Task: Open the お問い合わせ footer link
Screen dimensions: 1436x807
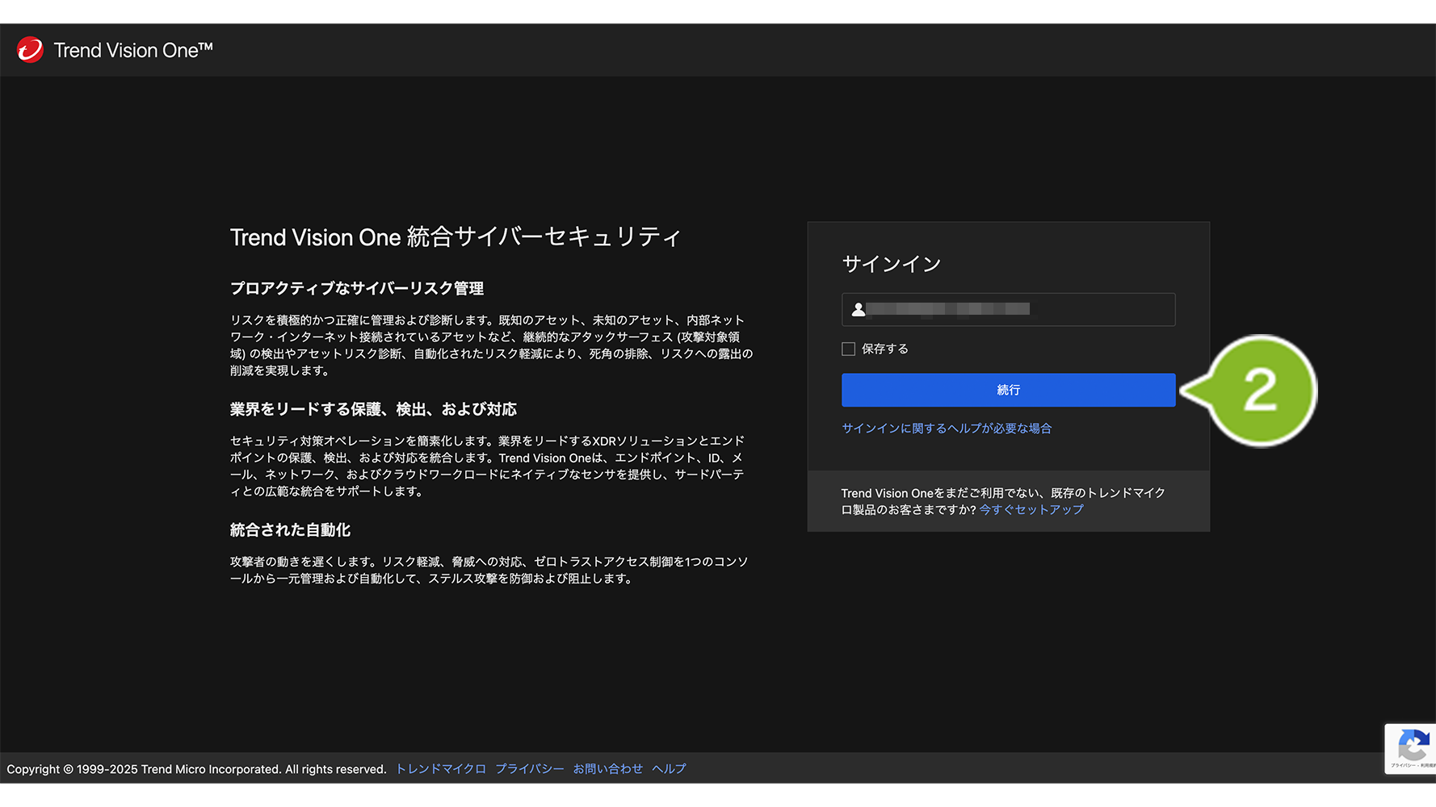Action: pyautogui.click(x=607, y=769)
